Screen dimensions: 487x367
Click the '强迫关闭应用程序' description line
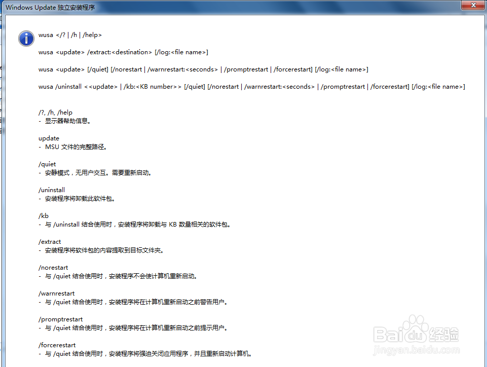145,354
